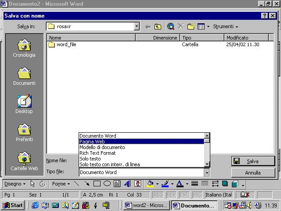The height and width of the screenshot is (211, 281).
Task: Click the Annulla button
Action: click(x=253, y=173)
